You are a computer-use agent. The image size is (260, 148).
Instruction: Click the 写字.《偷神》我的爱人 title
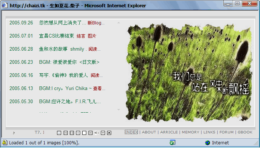click(63, 75)
